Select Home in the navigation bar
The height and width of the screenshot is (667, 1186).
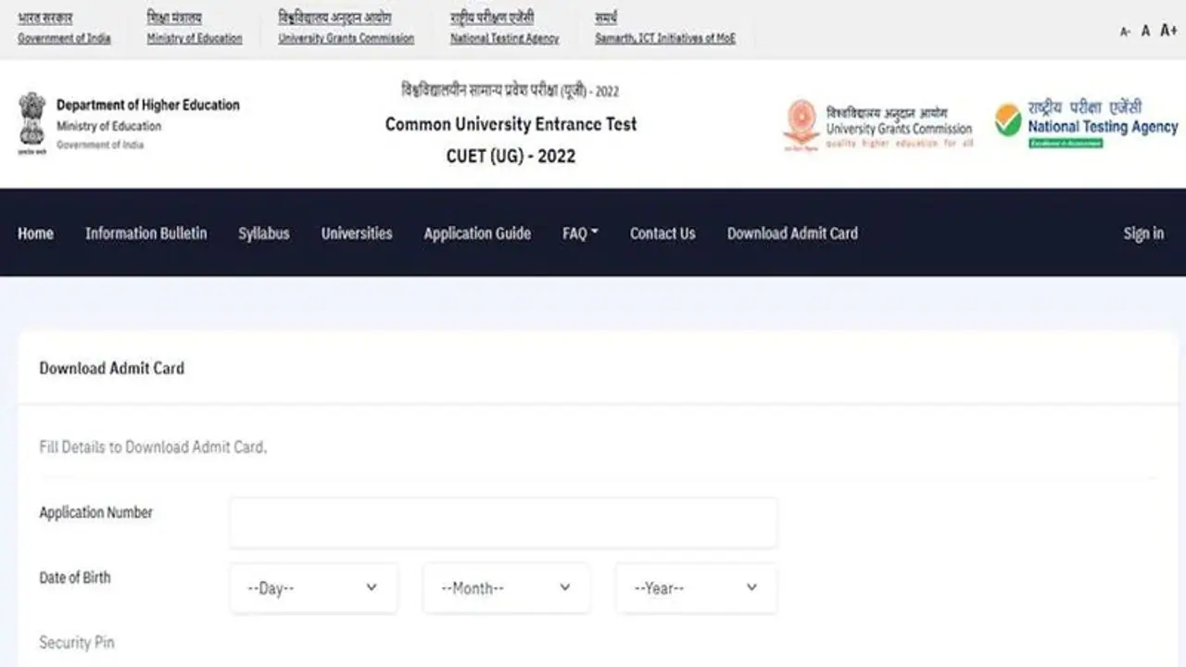tap(35, 233)
